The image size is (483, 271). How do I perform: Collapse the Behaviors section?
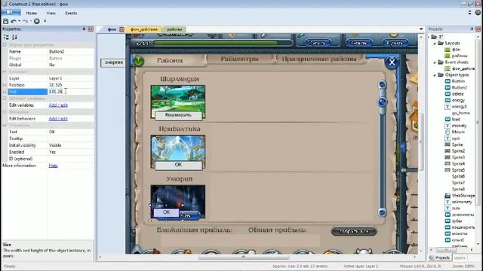tap(5, 112)
